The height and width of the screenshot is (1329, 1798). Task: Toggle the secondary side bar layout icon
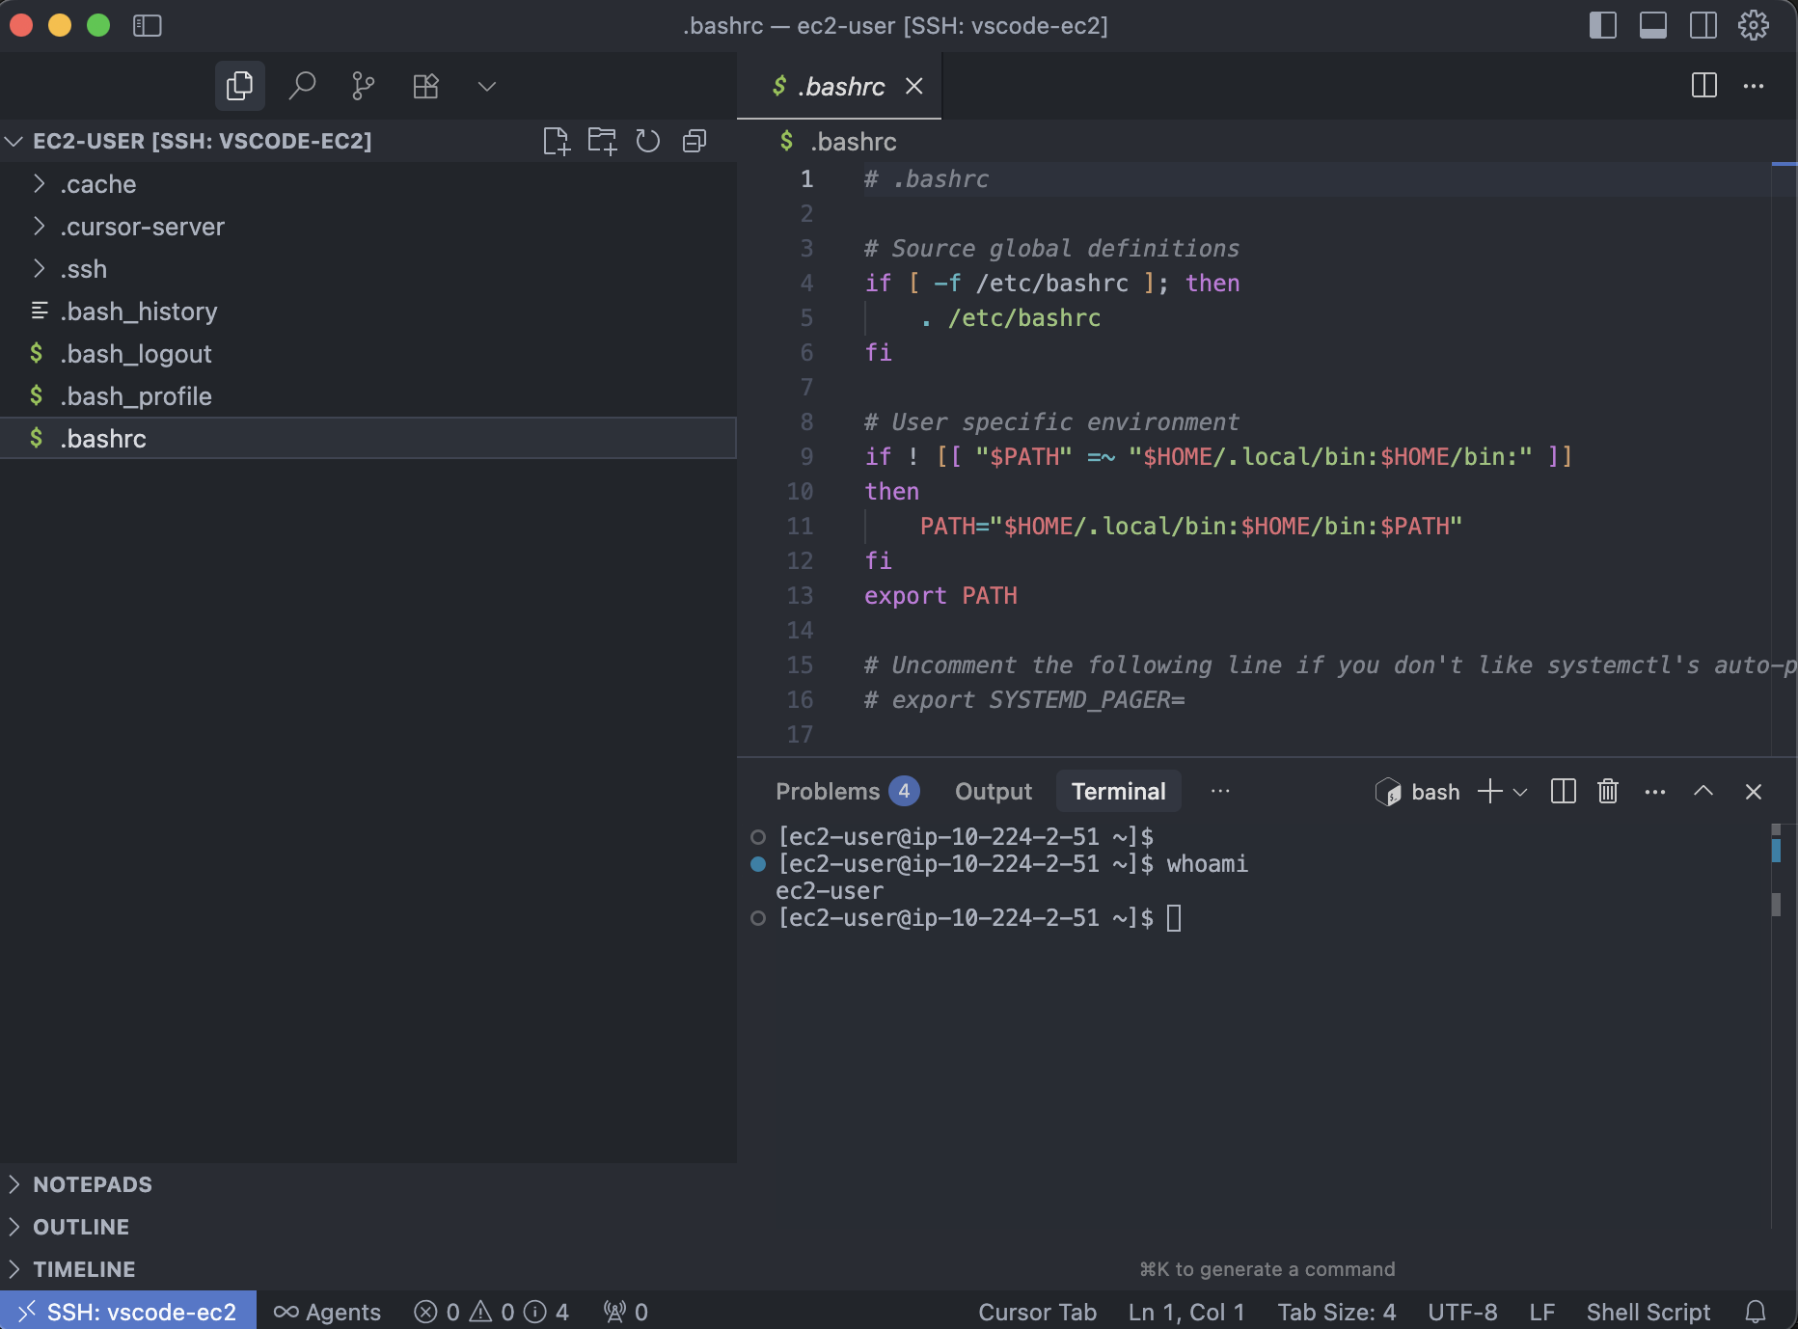tap(1703, 25)
